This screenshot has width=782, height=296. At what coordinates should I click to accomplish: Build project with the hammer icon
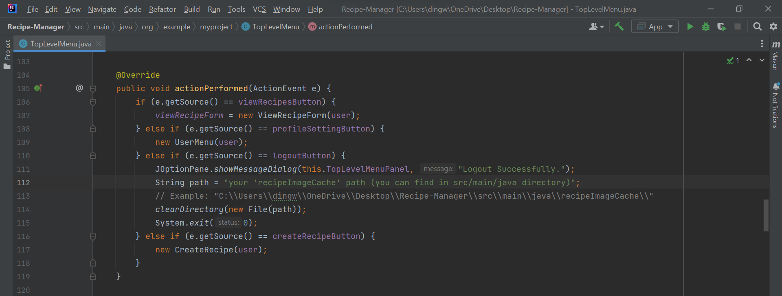coord(619,26)
